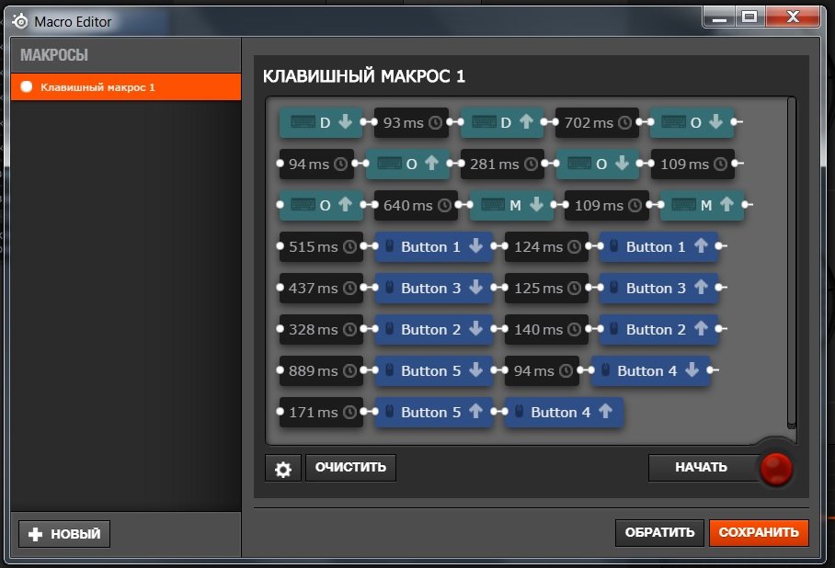Click the 640 ms delay block
Screen dimensions: 835x568
point(416,205)
